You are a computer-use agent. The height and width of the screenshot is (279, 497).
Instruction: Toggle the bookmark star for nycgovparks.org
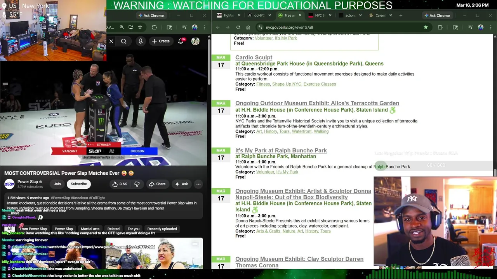pyautogui.click(x=426, y=27)
